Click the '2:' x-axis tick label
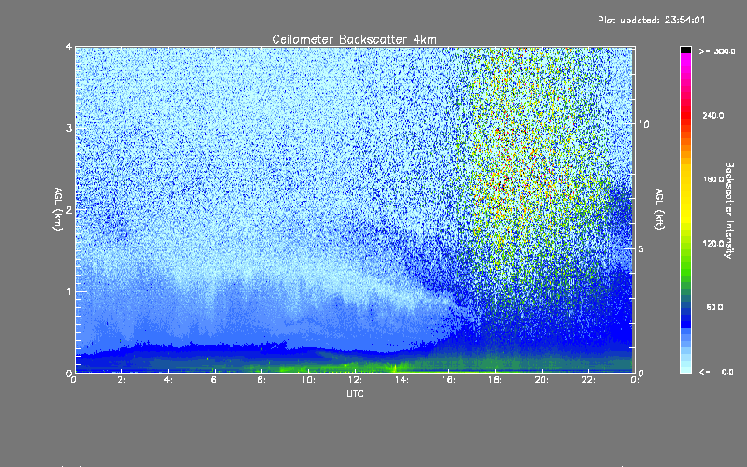Viewport: 747px width, 467px height. [x=121, y=380]
